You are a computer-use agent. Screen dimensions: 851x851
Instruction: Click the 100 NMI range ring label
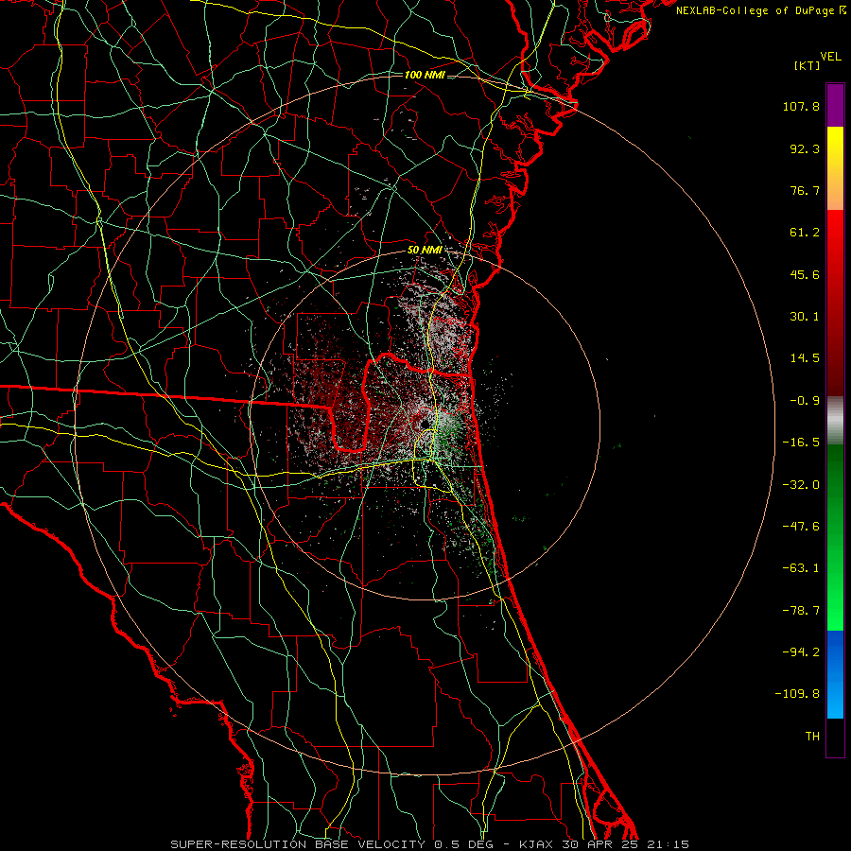point(425,75)
